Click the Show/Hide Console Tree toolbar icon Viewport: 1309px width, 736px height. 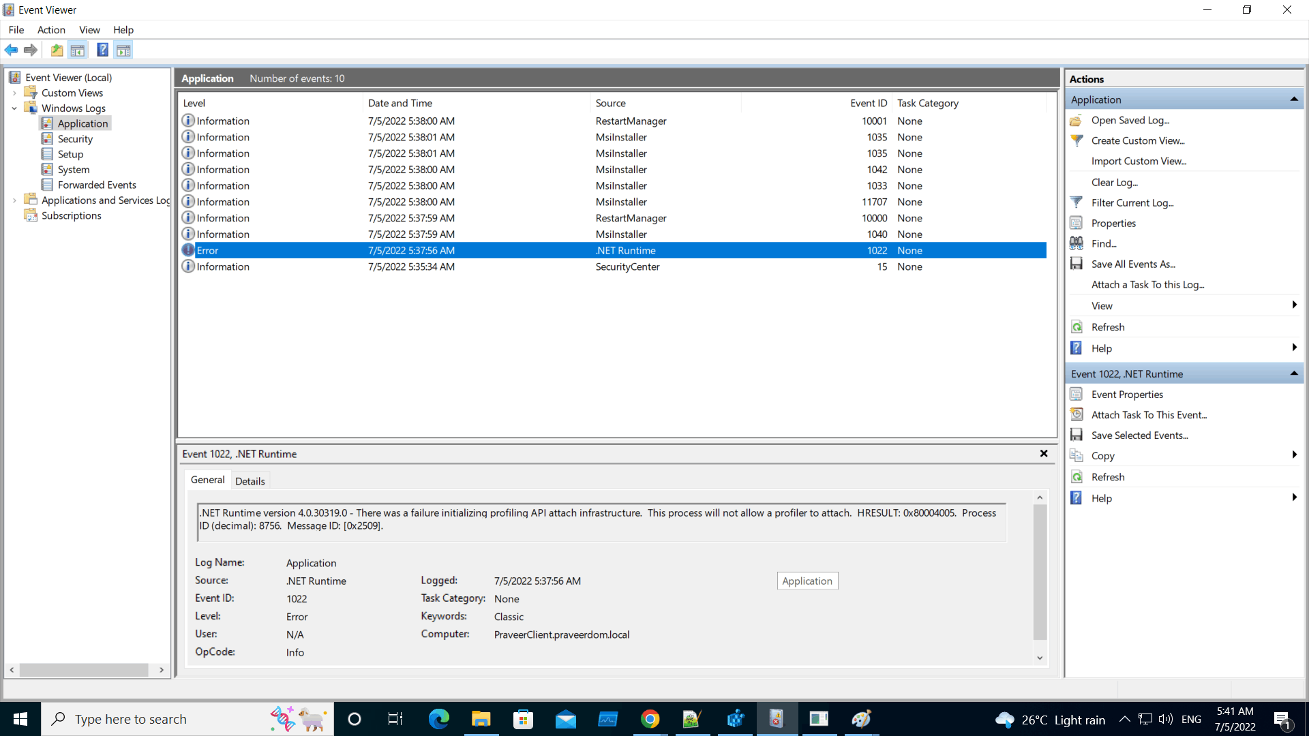click(x=78, y=50)
